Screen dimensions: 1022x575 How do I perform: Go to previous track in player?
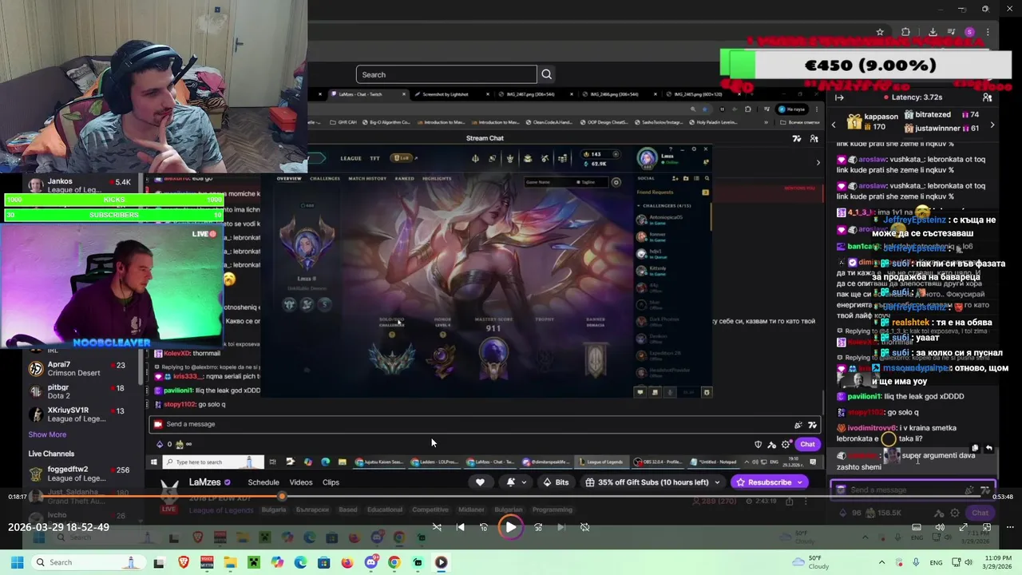(x=460, y=527)
